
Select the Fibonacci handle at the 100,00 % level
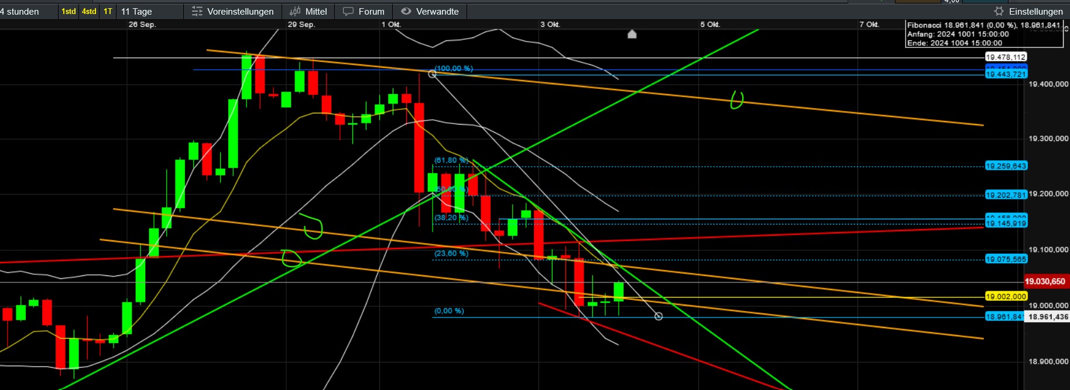click(432, 74)
